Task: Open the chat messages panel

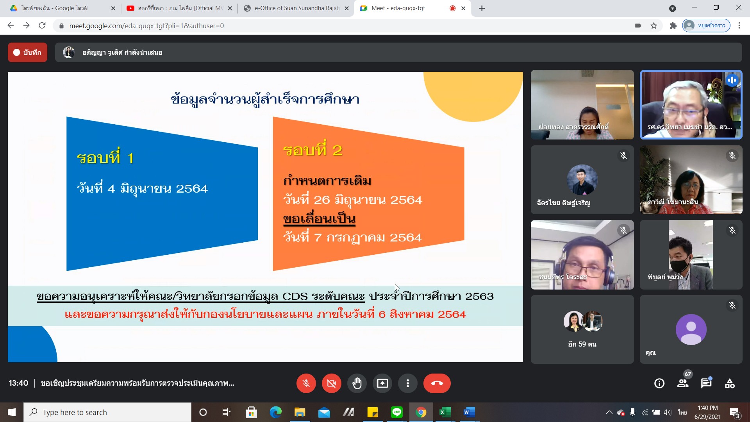Action: tap(706, 383)
